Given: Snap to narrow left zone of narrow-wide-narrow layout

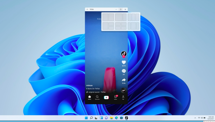Looking at the screenshot, I should (x=129, y=26).
